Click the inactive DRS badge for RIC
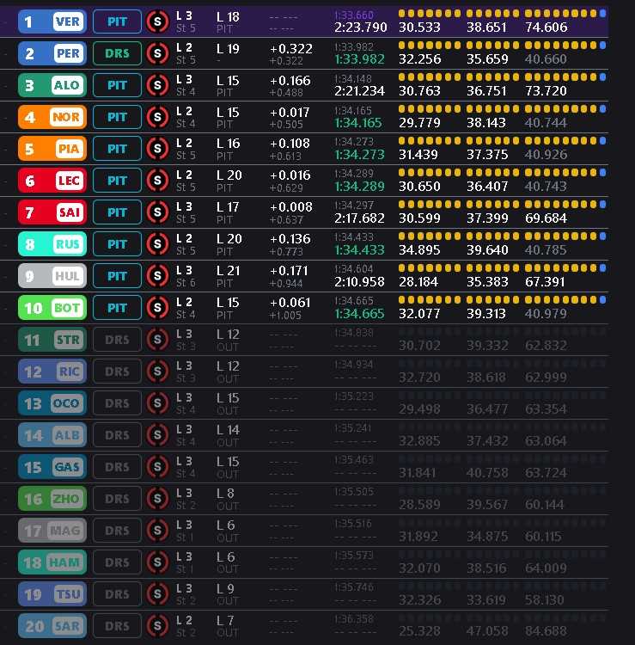This screenshot has height=645, width=635. (117, 372)
